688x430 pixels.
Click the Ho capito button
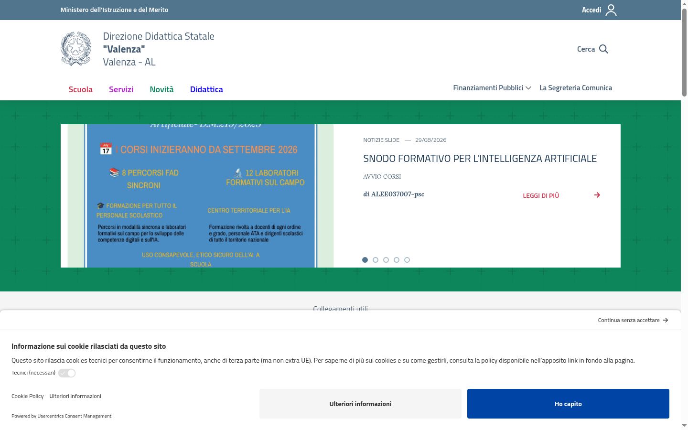(x=568, y=404)
